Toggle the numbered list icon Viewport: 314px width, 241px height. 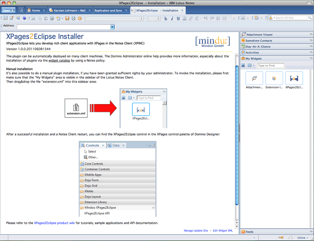click(x=225, y=18)
